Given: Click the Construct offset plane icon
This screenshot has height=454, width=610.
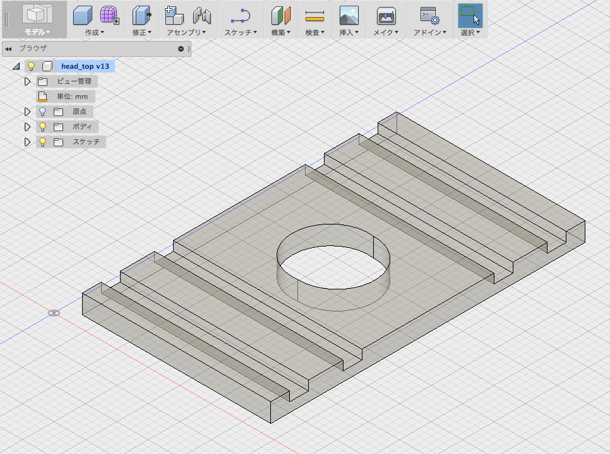Looking at the screenshot, I should pyautogui.click(x=280, y=16).
